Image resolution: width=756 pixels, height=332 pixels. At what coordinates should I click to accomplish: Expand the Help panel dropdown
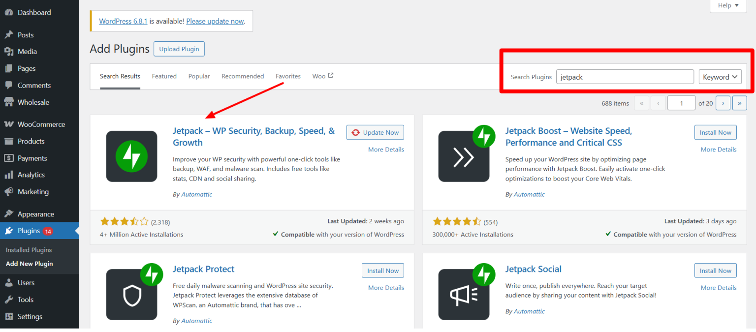[x=727, y=5]
